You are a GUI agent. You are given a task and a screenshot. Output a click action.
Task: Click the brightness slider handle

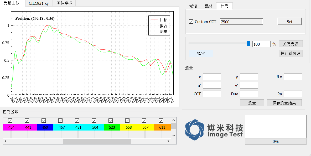point(248,43)
